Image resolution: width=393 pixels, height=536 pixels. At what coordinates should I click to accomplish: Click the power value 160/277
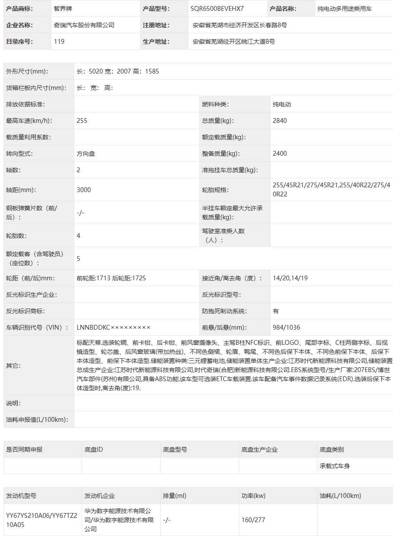pyautogui.click(x=253, y=520)
